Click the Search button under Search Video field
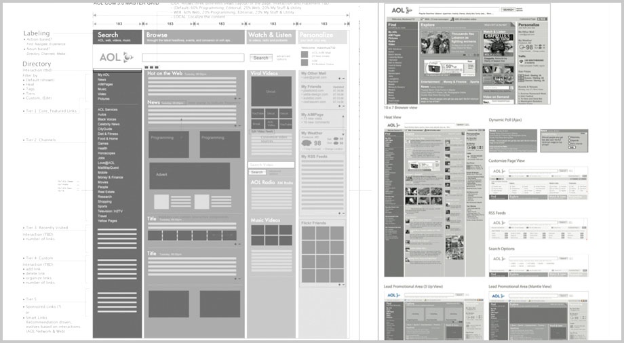 tap(257, 172)
